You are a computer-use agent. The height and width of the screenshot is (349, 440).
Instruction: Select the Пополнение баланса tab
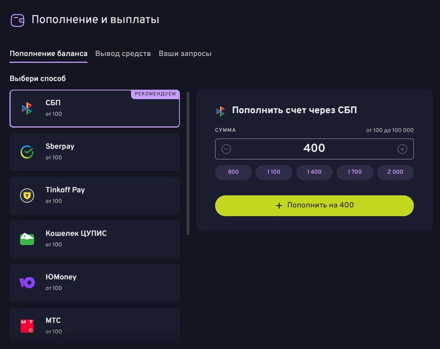click(x=48, y=53)
